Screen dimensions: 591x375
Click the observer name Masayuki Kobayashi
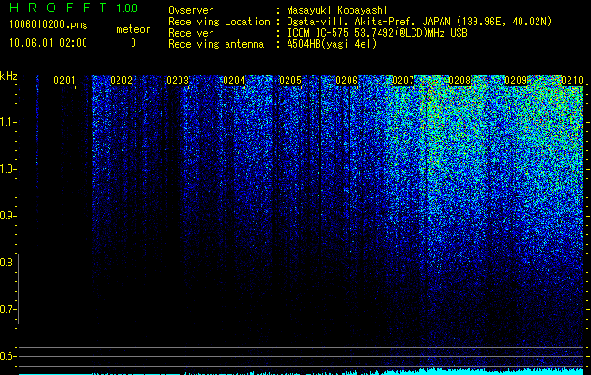tap(337, 10)
